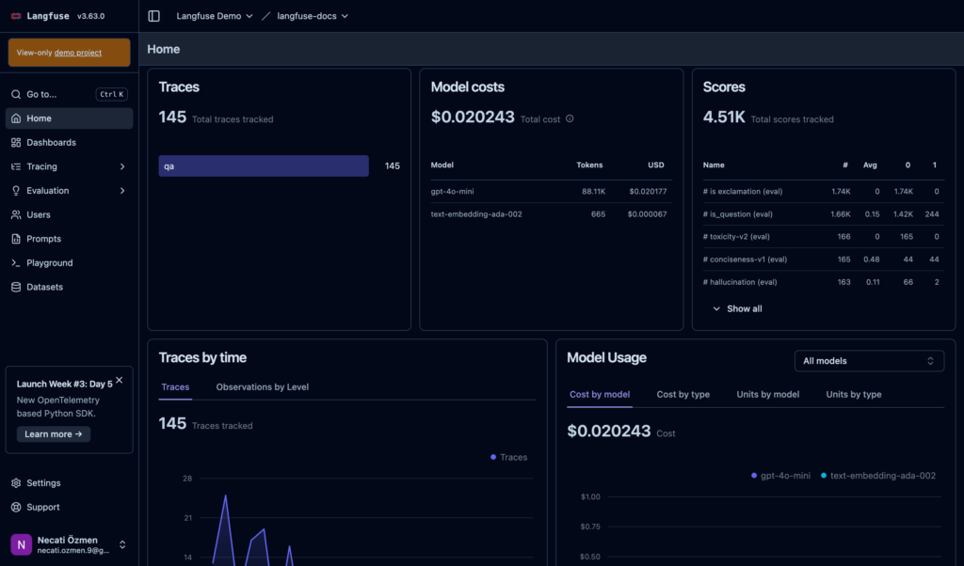Expand the Tracing submenu
This screenshot has width=964, height=566.
coord(44,165)
